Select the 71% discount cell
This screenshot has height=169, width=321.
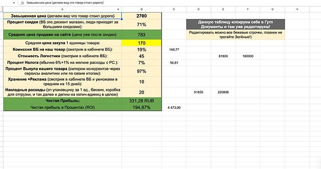coord(141,25)
